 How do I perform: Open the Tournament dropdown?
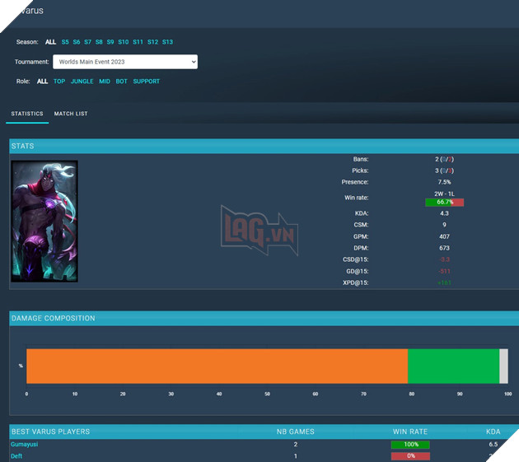[x=124, y=62]
